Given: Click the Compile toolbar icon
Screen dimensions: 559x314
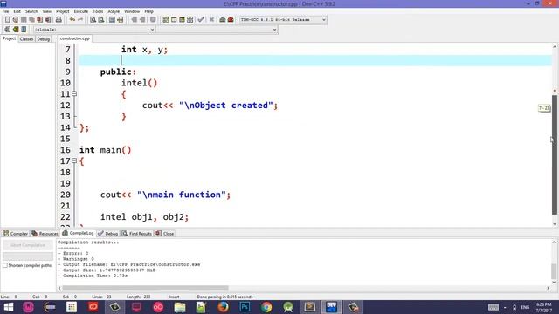Looking at the screenshot, I should [166, 19].
